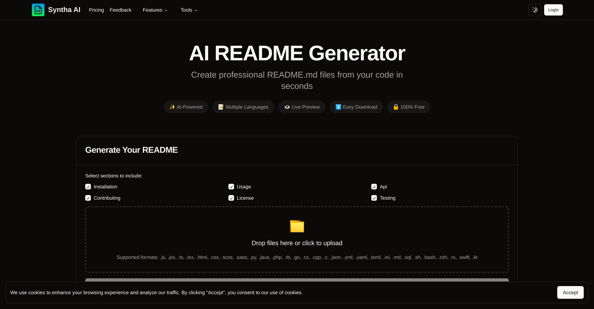The image size is (594, 309).
Task: Uncheck the Api section
Action: point(374,186)
